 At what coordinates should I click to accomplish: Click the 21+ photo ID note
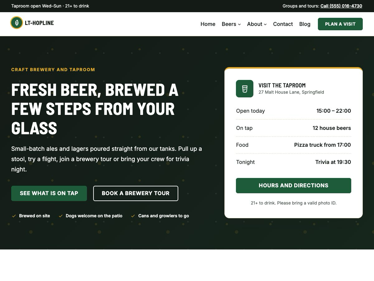click(x=294, y=203)
